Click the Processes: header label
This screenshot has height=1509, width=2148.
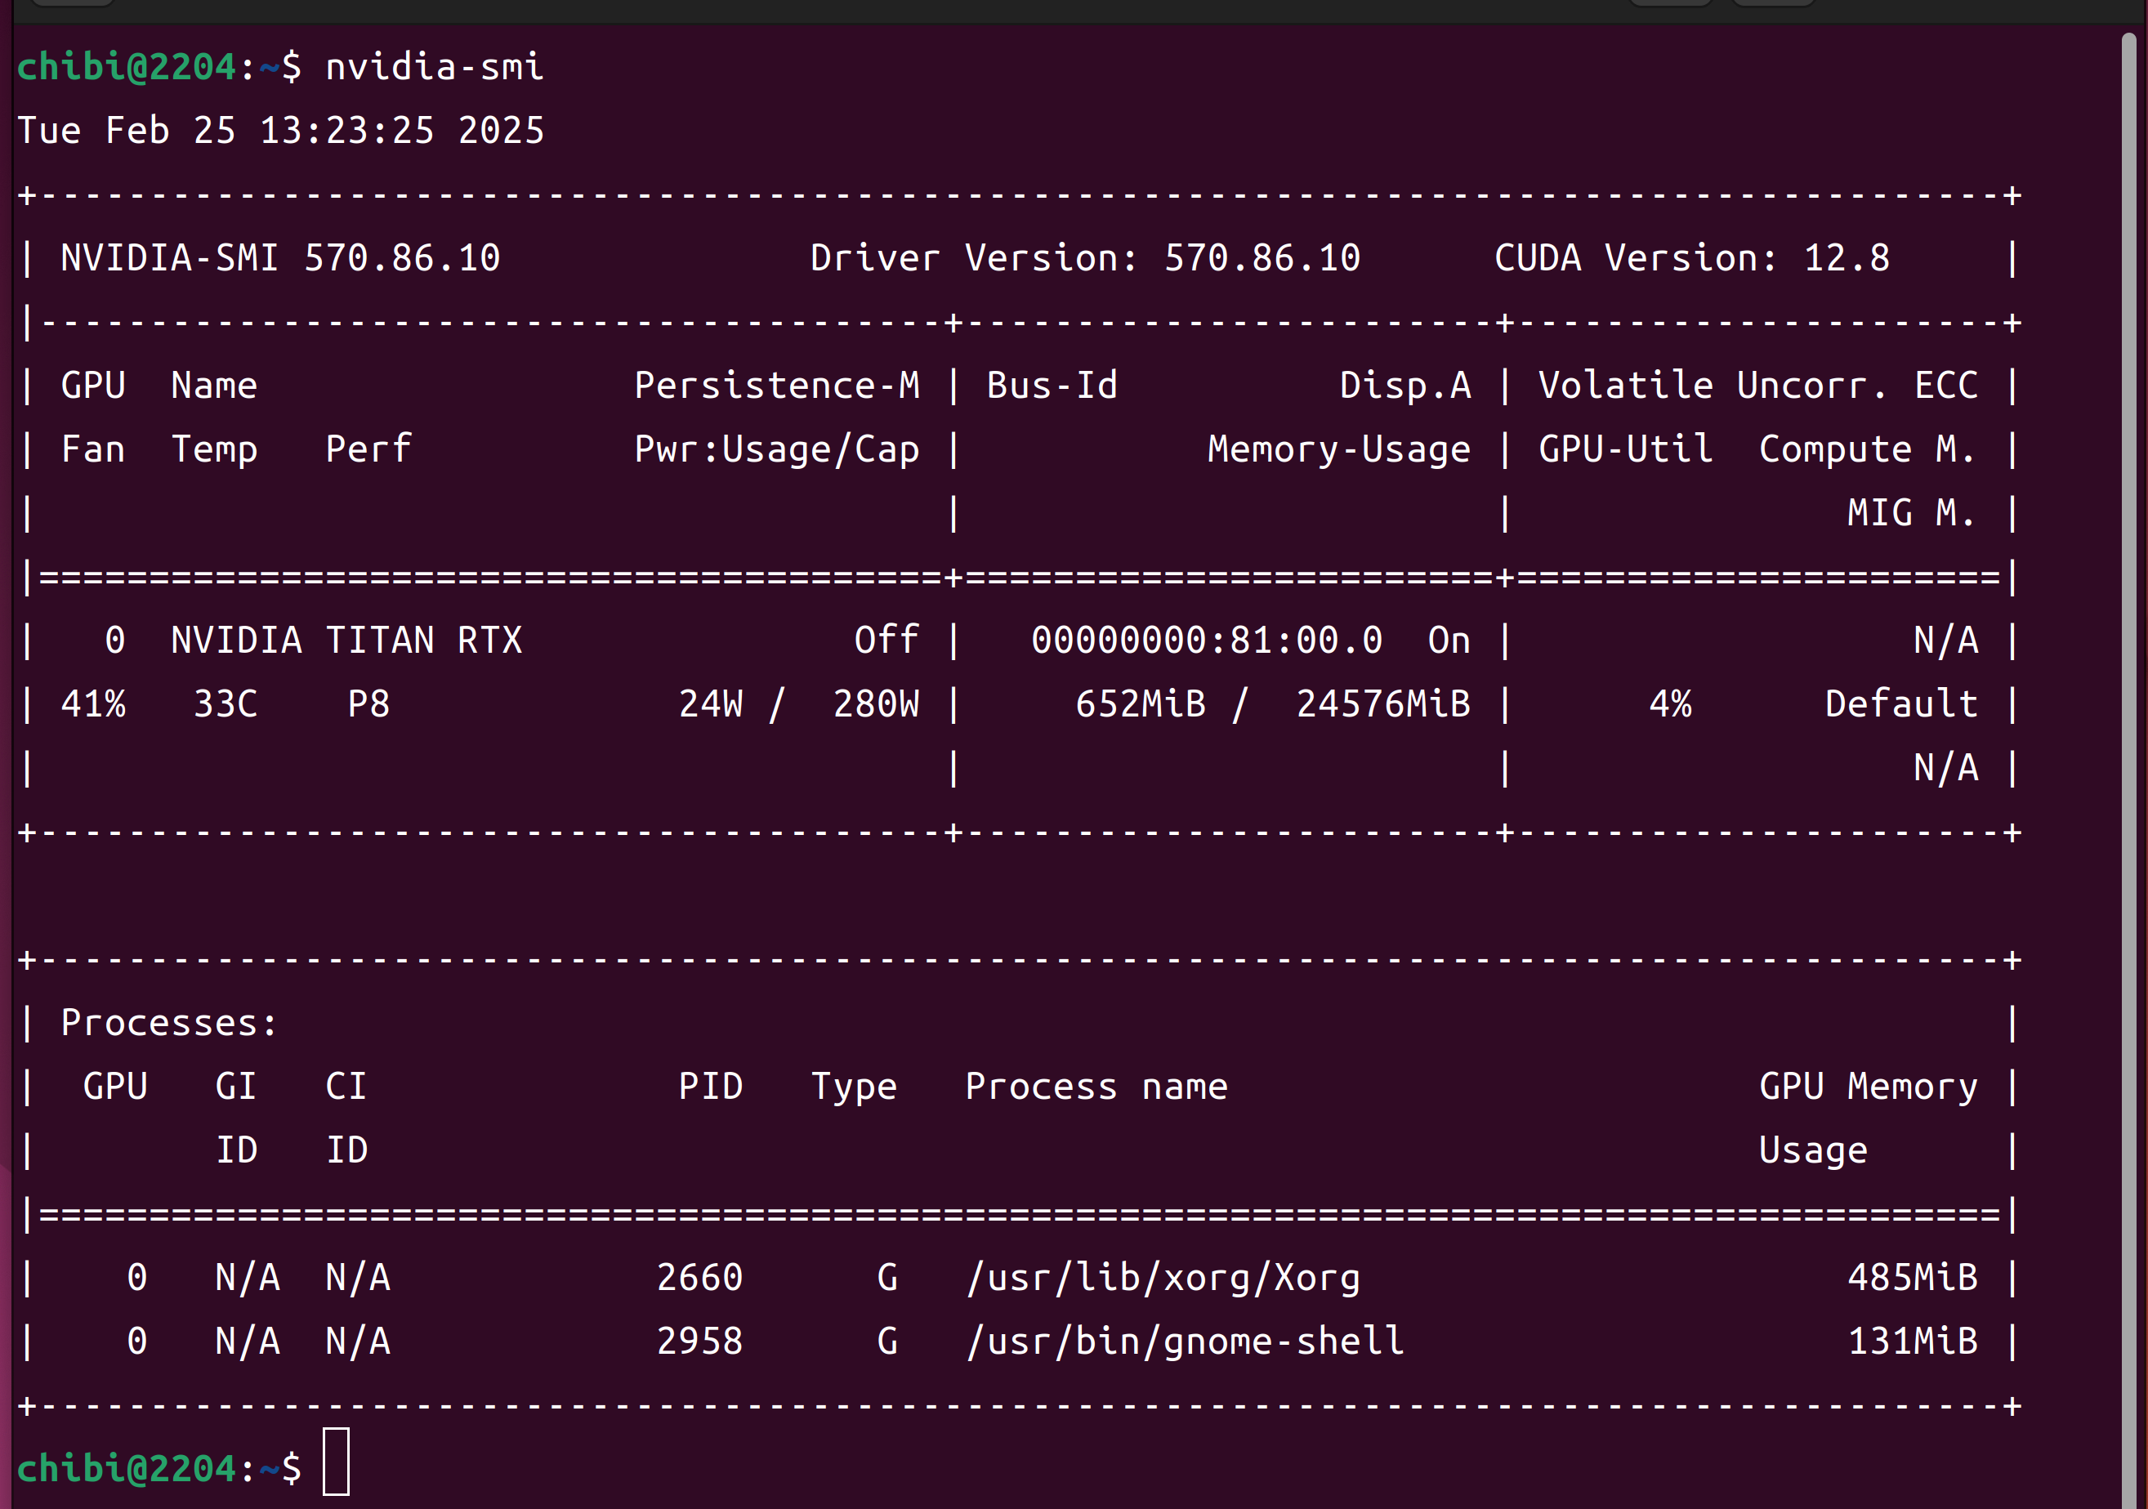pyautogui.click(x=169, y=1024)
